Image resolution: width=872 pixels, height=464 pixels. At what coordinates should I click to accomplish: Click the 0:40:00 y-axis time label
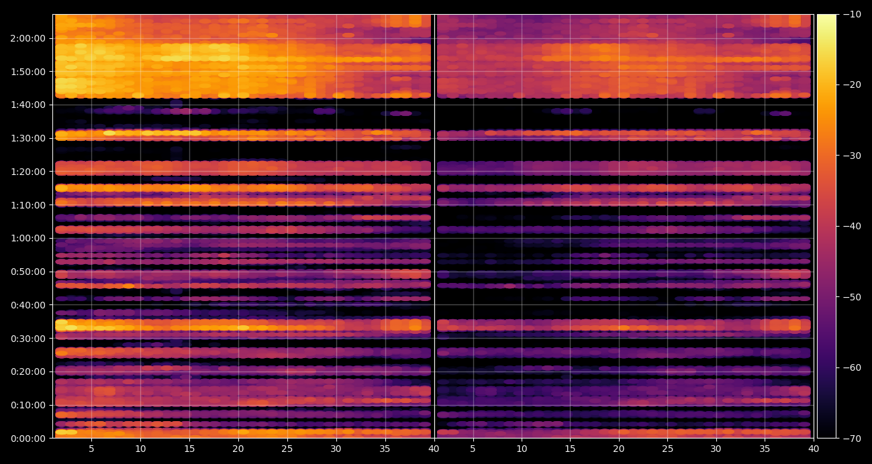click(x=28, y=305)
